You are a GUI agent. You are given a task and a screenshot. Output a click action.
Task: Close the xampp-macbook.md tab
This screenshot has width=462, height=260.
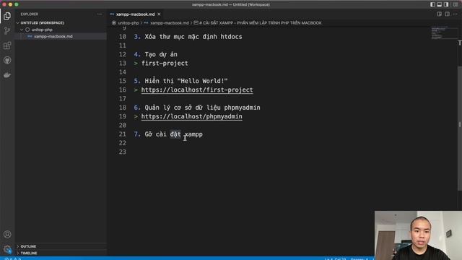click(x=159, y=14)
